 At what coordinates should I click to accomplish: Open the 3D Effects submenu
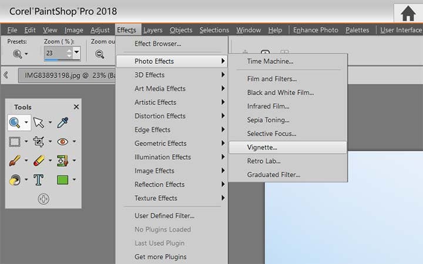[x=172, y=75]
